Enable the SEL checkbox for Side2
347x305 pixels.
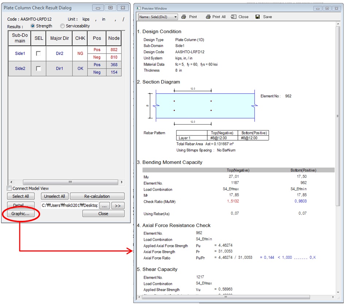click(38, 68)
